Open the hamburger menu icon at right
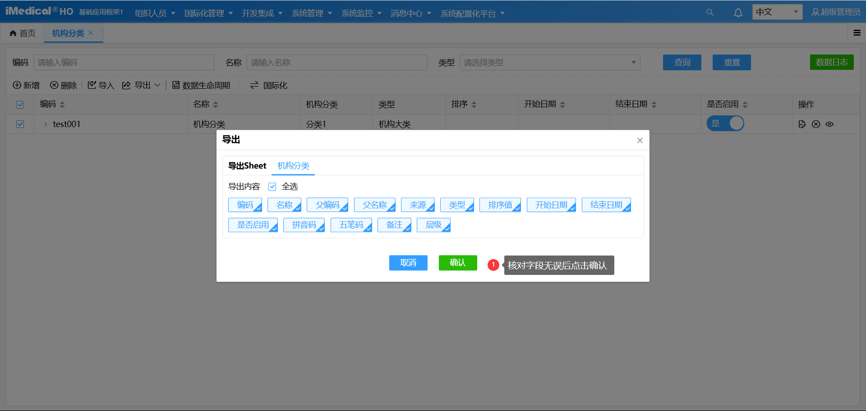Viewport: 866px width, 411px height. [857, 33]
